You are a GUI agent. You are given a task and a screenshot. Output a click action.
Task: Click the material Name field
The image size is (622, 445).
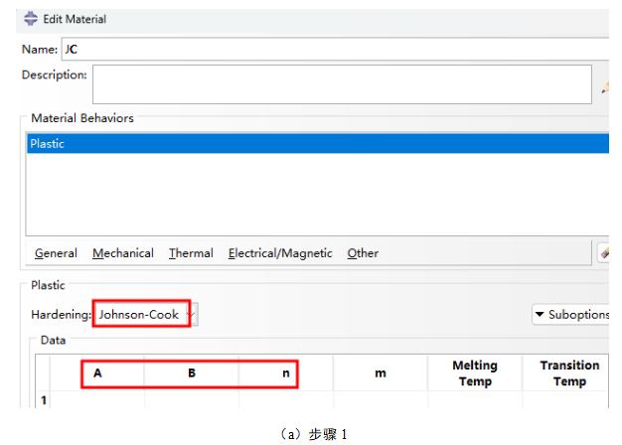pos(333,49)
